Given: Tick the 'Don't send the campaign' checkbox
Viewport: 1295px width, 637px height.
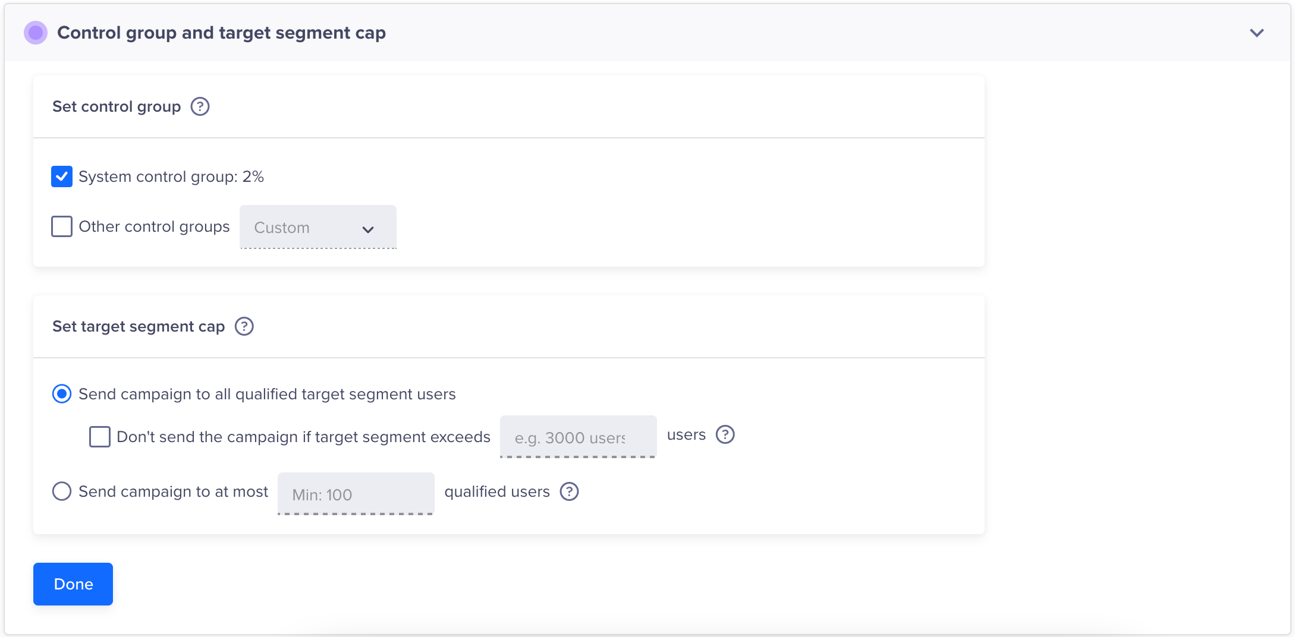Looking at the screenshot, I should (100, 437).
